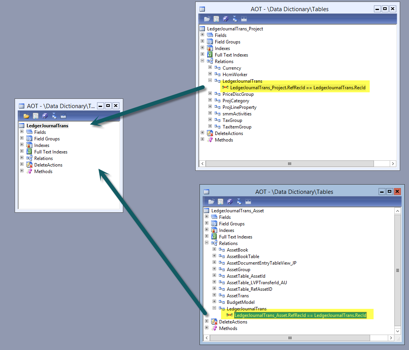409x350 pixels.
Task: Select LedgerJournalTrans_Project.RefRecId relation line
Action: pyautogui.click(x=297, y=88)
